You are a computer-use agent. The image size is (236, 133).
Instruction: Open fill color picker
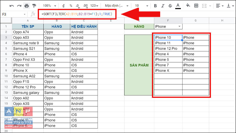[x=188, y=6]
